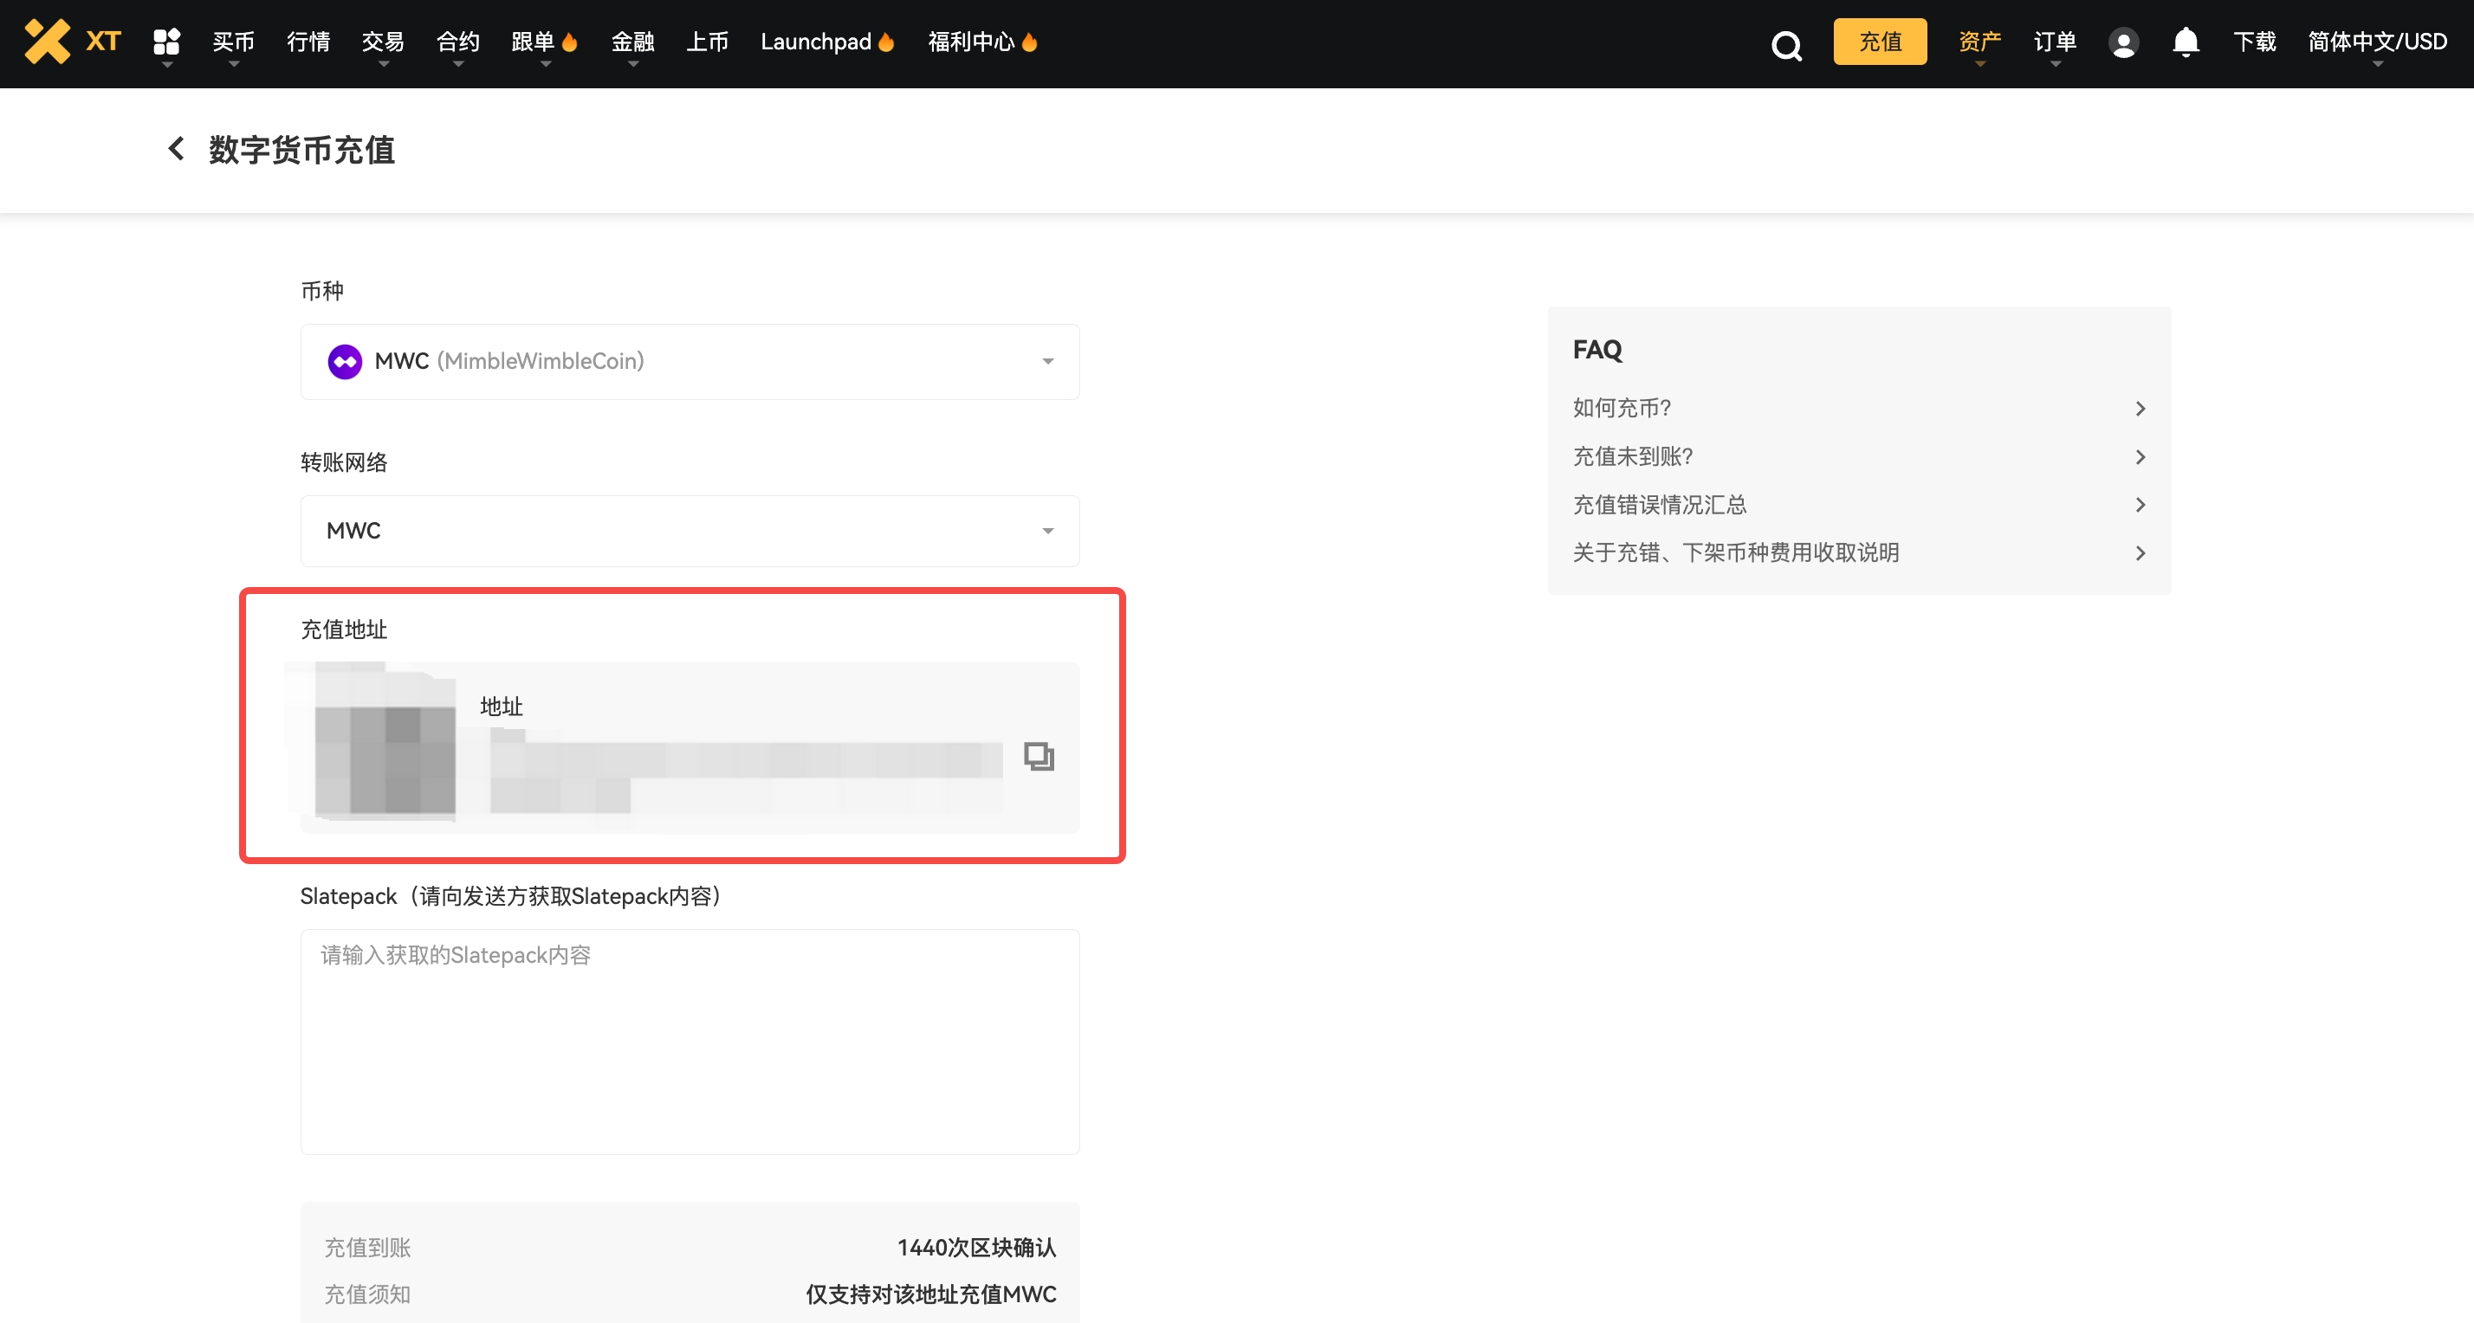Viewport: 2474px width, 1323px height.
Task: Click the Slatepack content text area
Action: [690, 1041]
